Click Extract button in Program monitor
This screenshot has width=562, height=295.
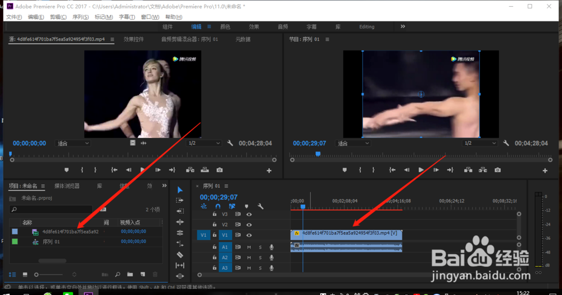[x=483, y=170]
